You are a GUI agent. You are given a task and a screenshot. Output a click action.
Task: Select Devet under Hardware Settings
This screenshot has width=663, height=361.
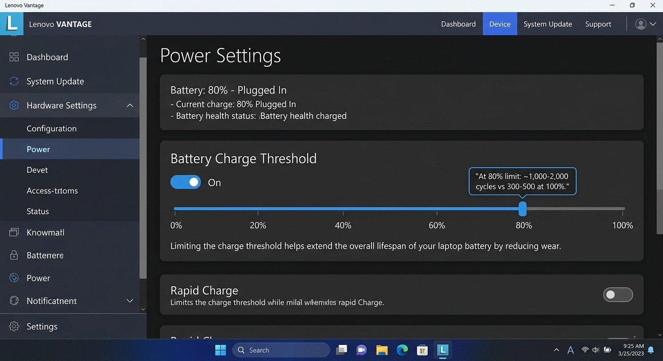pyautogui.click(x=70, y=170)
